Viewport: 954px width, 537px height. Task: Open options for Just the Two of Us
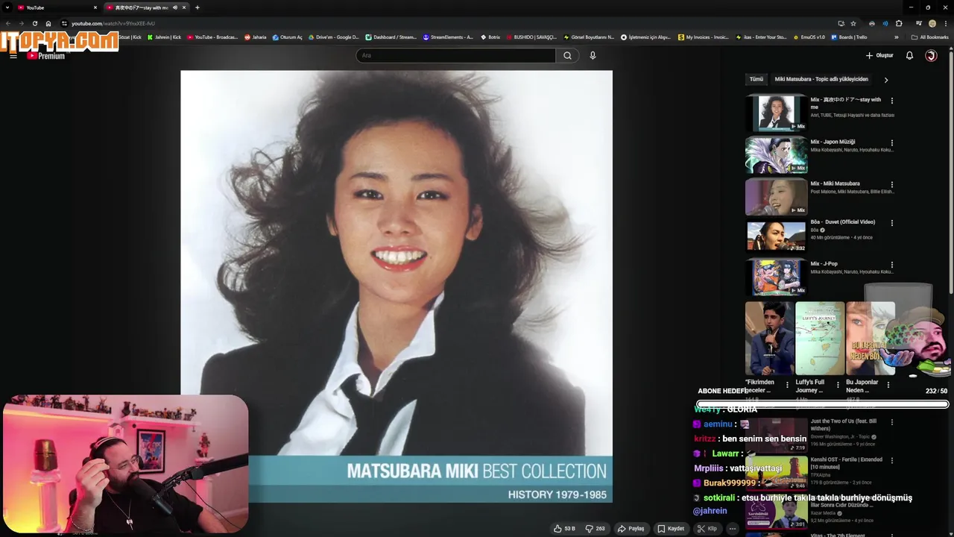(891, 422)
